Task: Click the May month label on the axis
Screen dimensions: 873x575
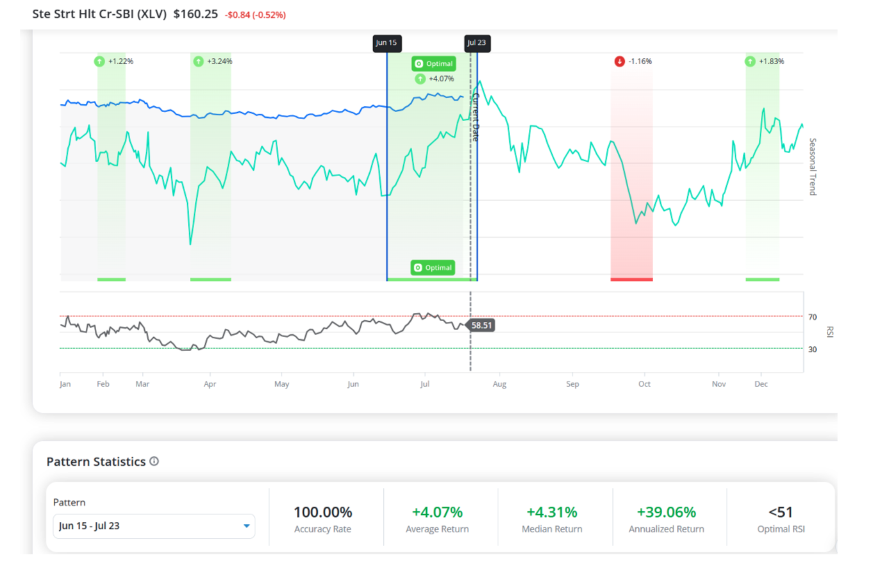Action: click(x=281, y=384)
